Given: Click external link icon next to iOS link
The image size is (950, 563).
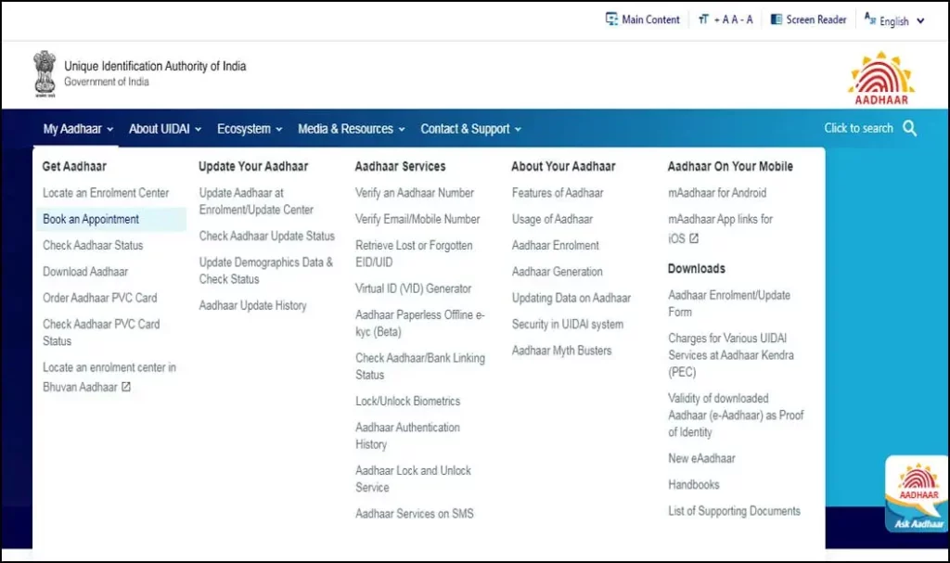Looking at the screenshot, I should tap(696, 237).
